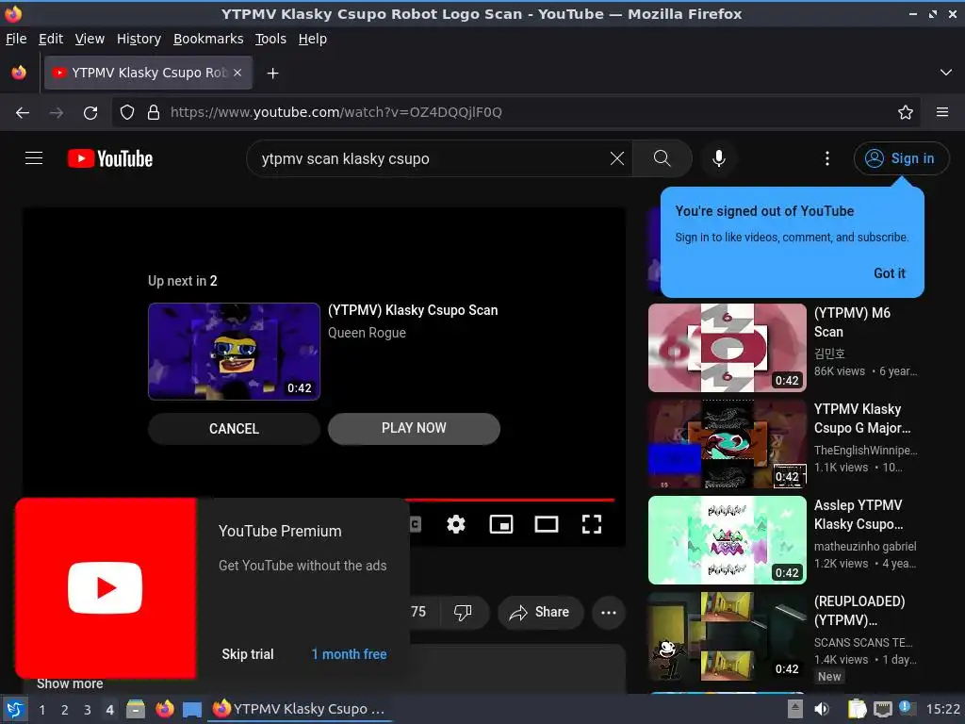Switch to theater mode
Image resolution: width=965 pixels, height=724 pixels.
click(547, 524)
